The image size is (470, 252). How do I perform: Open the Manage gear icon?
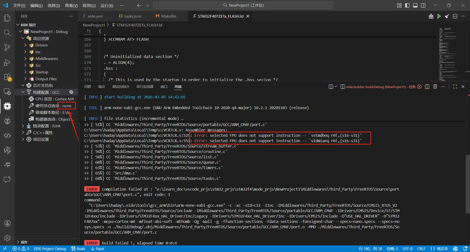click(7, 238)
